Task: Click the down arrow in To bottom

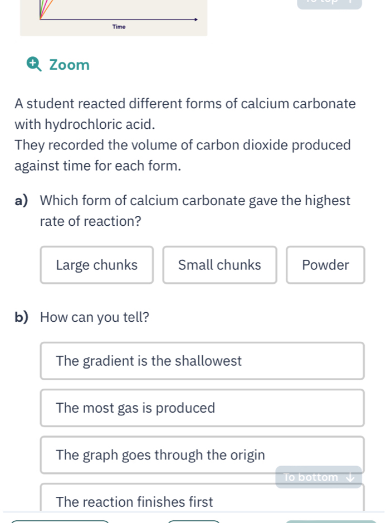Action: pos(350,477)
